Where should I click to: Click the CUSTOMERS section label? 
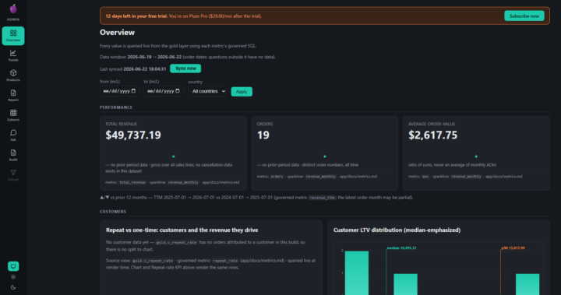tap(113, 212)
